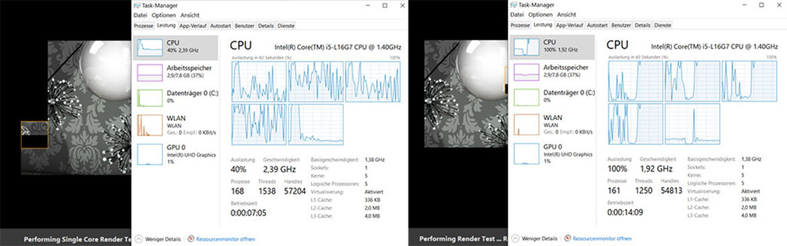Screen dimensions: 787x246
Task: Click threads count 1250
Action: [643, 191]
